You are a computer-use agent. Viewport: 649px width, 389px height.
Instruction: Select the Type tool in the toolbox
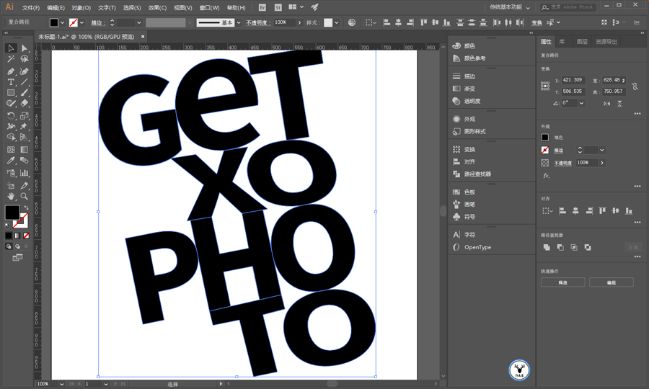point(11,82)
